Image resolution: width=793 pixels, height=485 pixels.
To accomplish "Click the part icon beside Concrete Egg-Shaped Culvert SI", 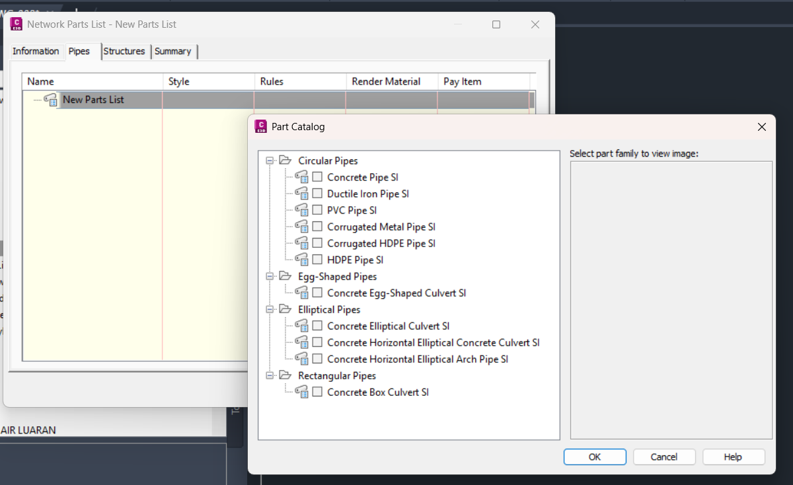I will pyautogui.click(x=301, y=293).
